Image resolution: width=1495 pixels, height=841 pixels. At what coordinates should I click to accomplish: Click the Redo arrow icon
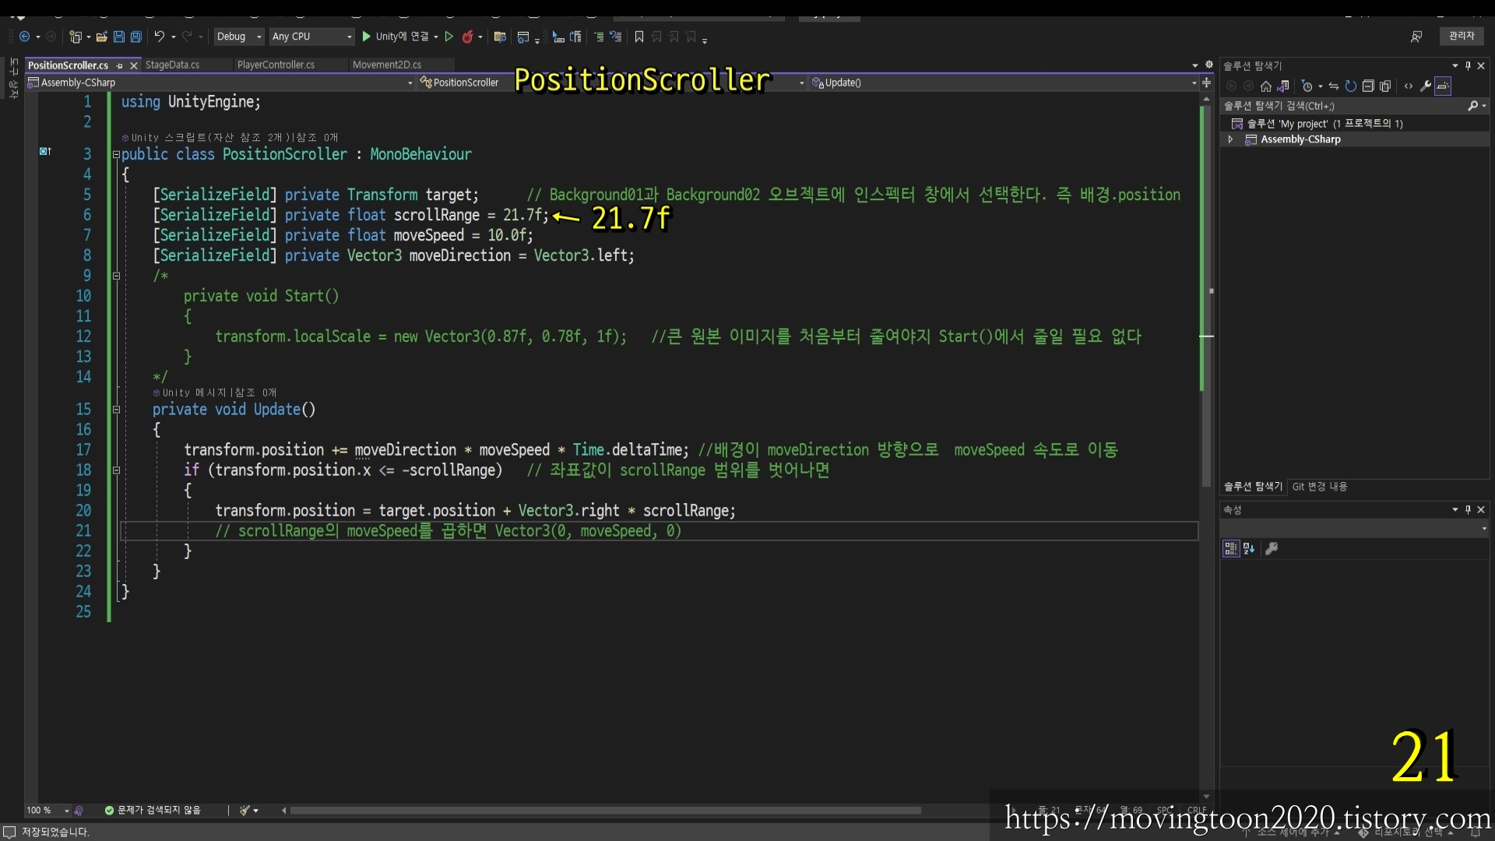click(x=187, y=37)
